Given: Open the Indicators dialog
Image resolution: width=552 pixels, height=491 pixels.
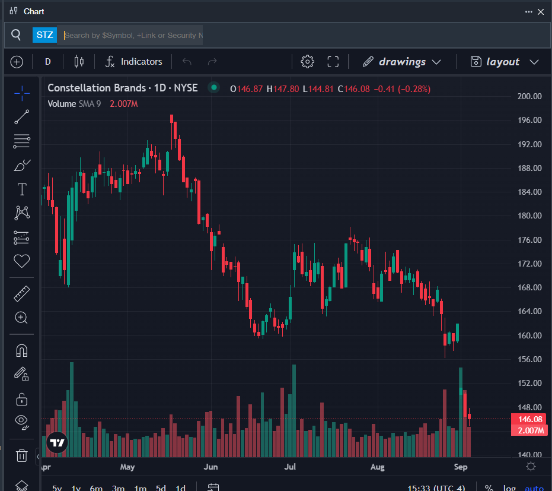Looking at the screenshot, I should point(134,62).
